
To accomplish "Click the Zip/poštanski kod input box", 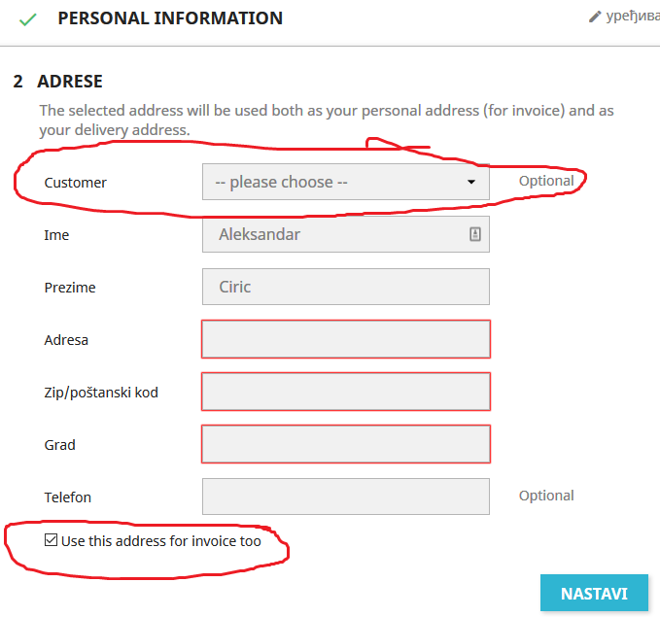I will pyautogui.click(x=345, y=392).
